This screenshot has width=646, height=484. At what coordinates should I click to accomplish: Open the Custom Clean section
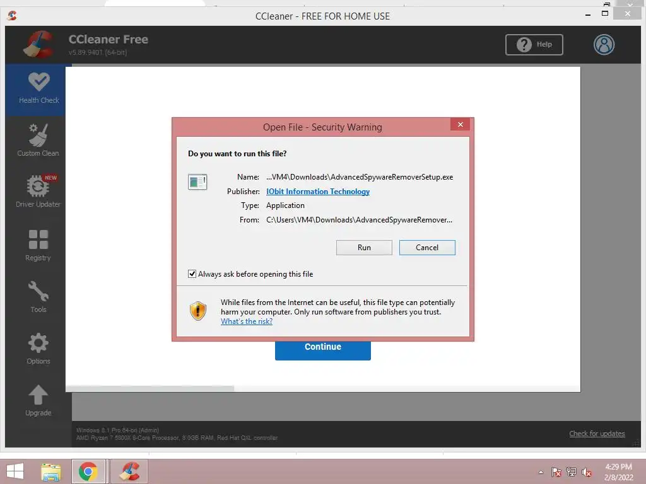pyautogui.click(x=38, y=141)
